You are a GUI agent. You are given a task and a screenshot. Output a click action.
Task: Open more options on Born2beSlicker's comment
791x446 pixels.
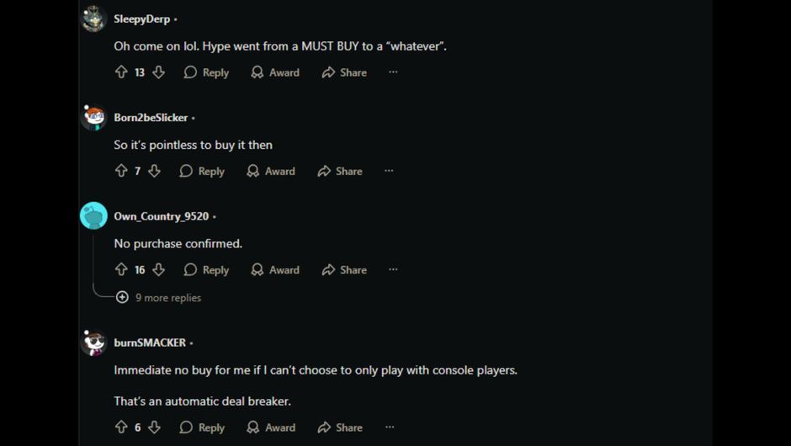389,171
